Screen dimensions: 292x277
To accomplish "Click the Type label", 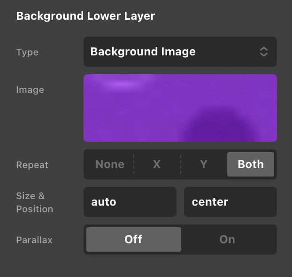I will click(x=27, y=52).
